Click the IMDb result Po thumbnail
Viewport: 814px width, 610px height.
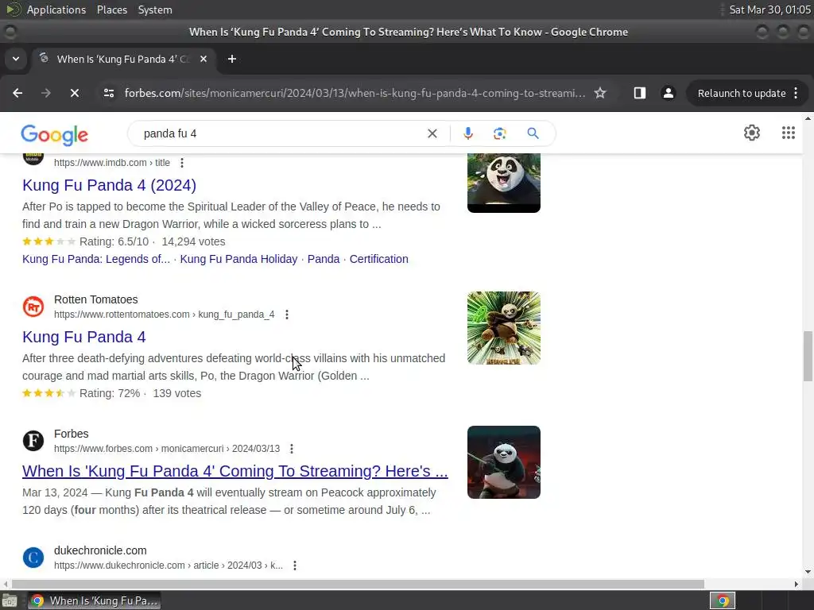tap(503, 183)
